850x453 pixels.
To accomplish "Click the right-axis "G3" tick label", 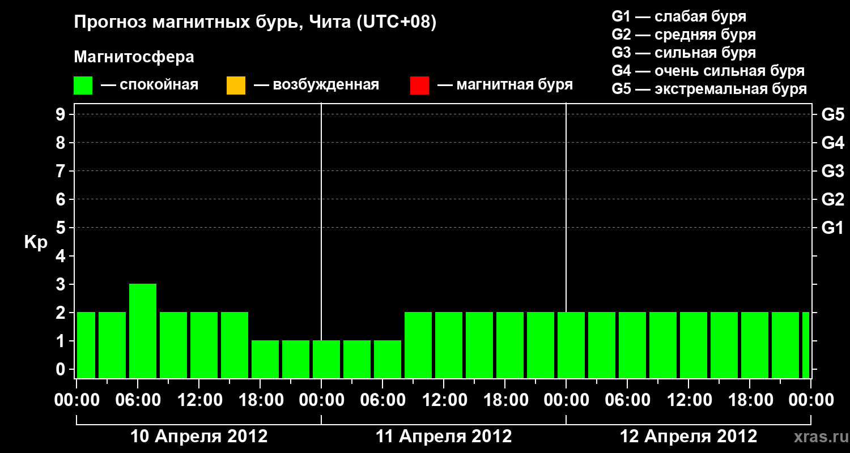I will click(832, 171).
